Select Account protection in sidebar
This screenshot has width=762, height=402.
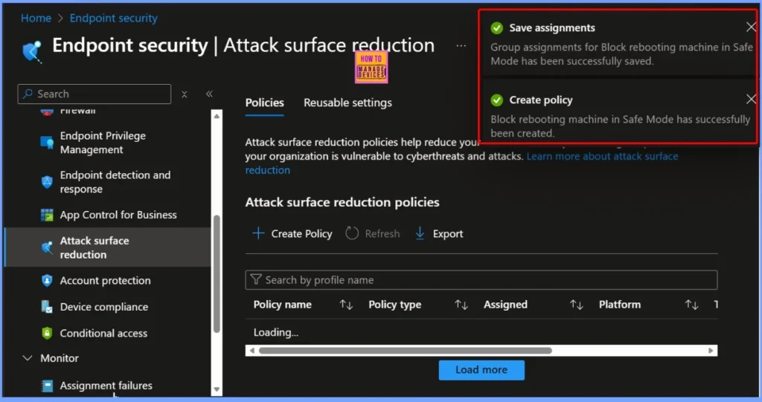[x=105, y=281]
